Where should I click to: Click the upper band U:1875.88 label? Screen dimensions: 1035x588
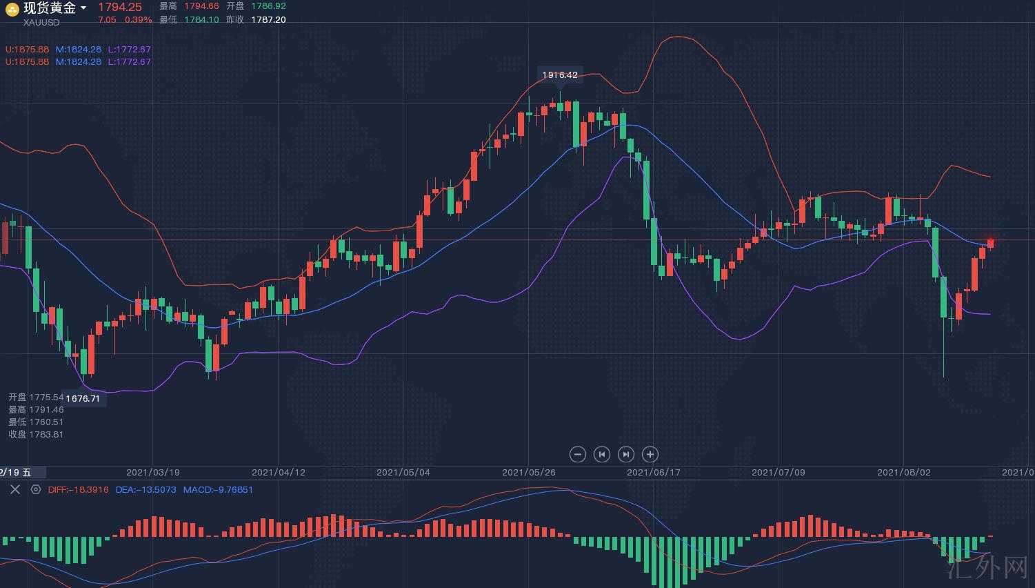[28, 50]
